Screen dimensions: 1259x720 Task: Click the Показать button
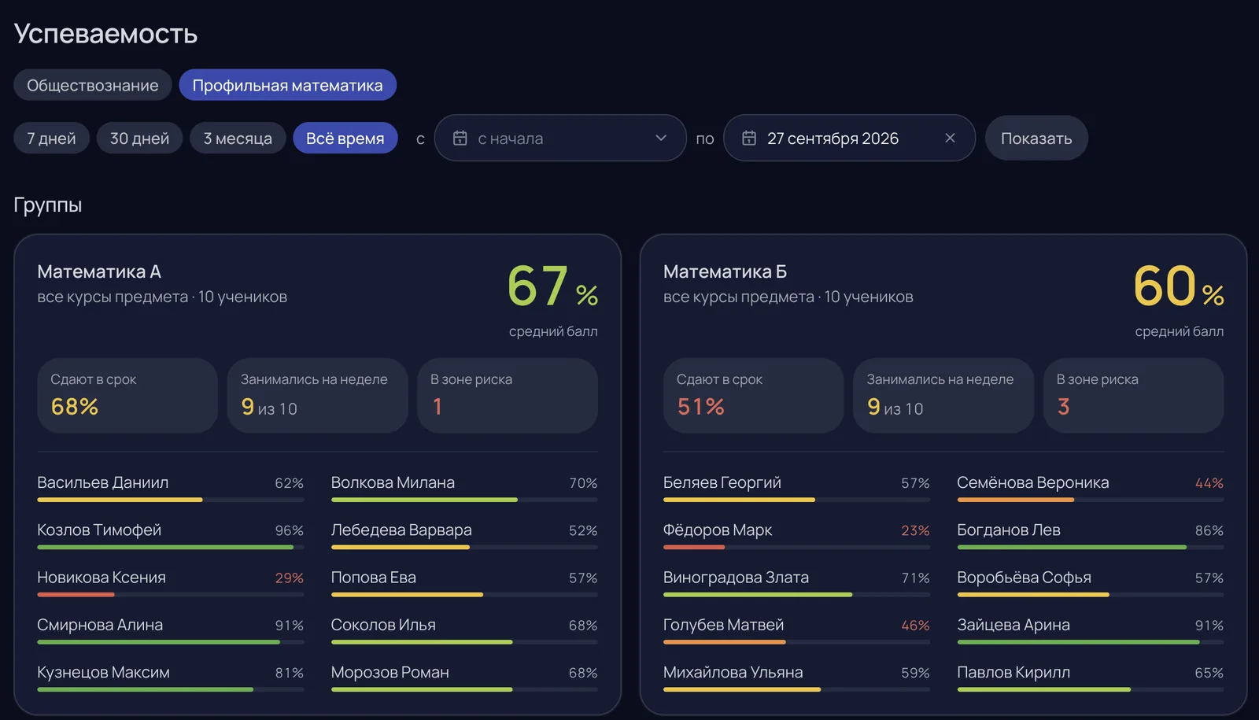[1036, 138]
